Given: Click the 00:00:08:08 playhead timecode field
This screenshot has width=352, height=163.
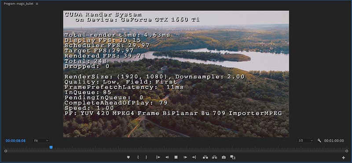Looking at the screenshot, I should pyautogui.click(x=15, y=141).
